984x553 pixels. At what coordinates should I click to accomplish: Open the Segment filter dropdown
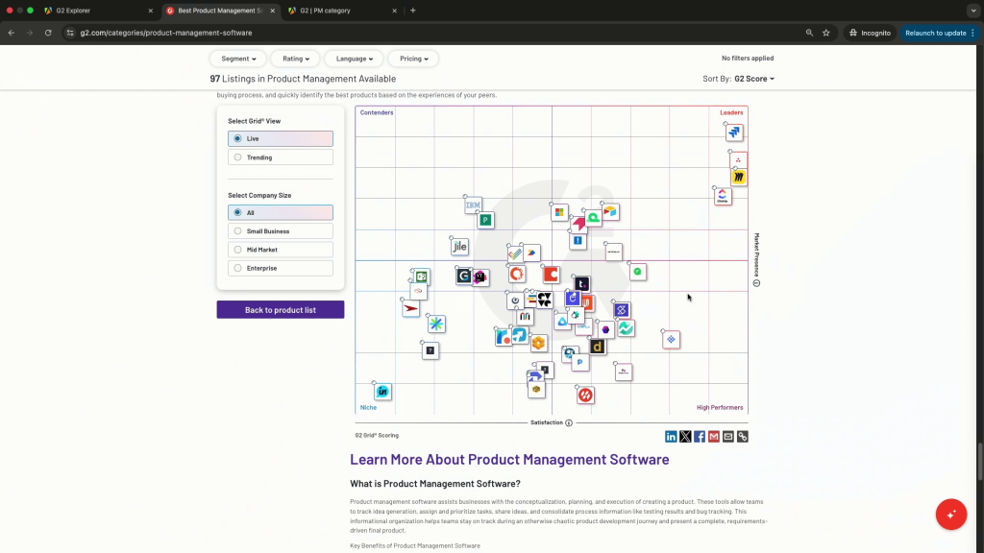[x=238, y=59]
